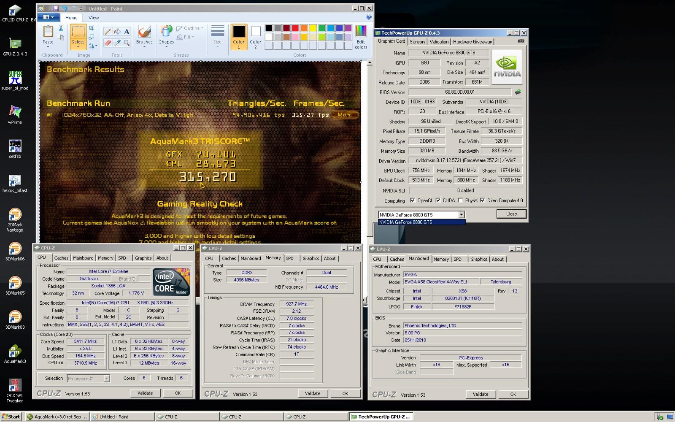675x422 pixels.
Task: Click the GPU-Z screenshot camera icon
Action: click(x=521, y=41)
